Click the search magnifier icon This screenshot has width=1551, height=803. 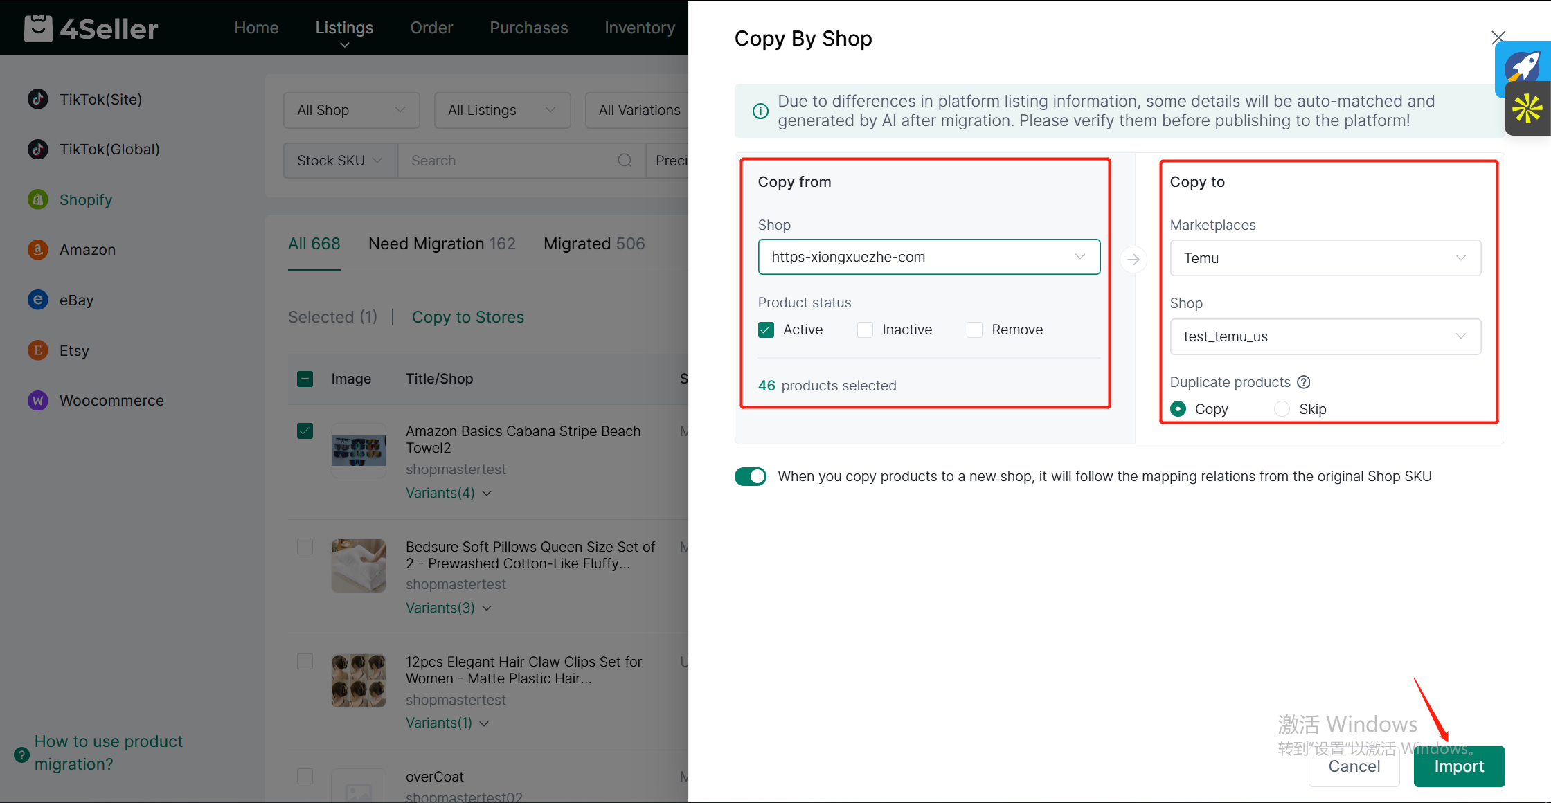point(625,161)
